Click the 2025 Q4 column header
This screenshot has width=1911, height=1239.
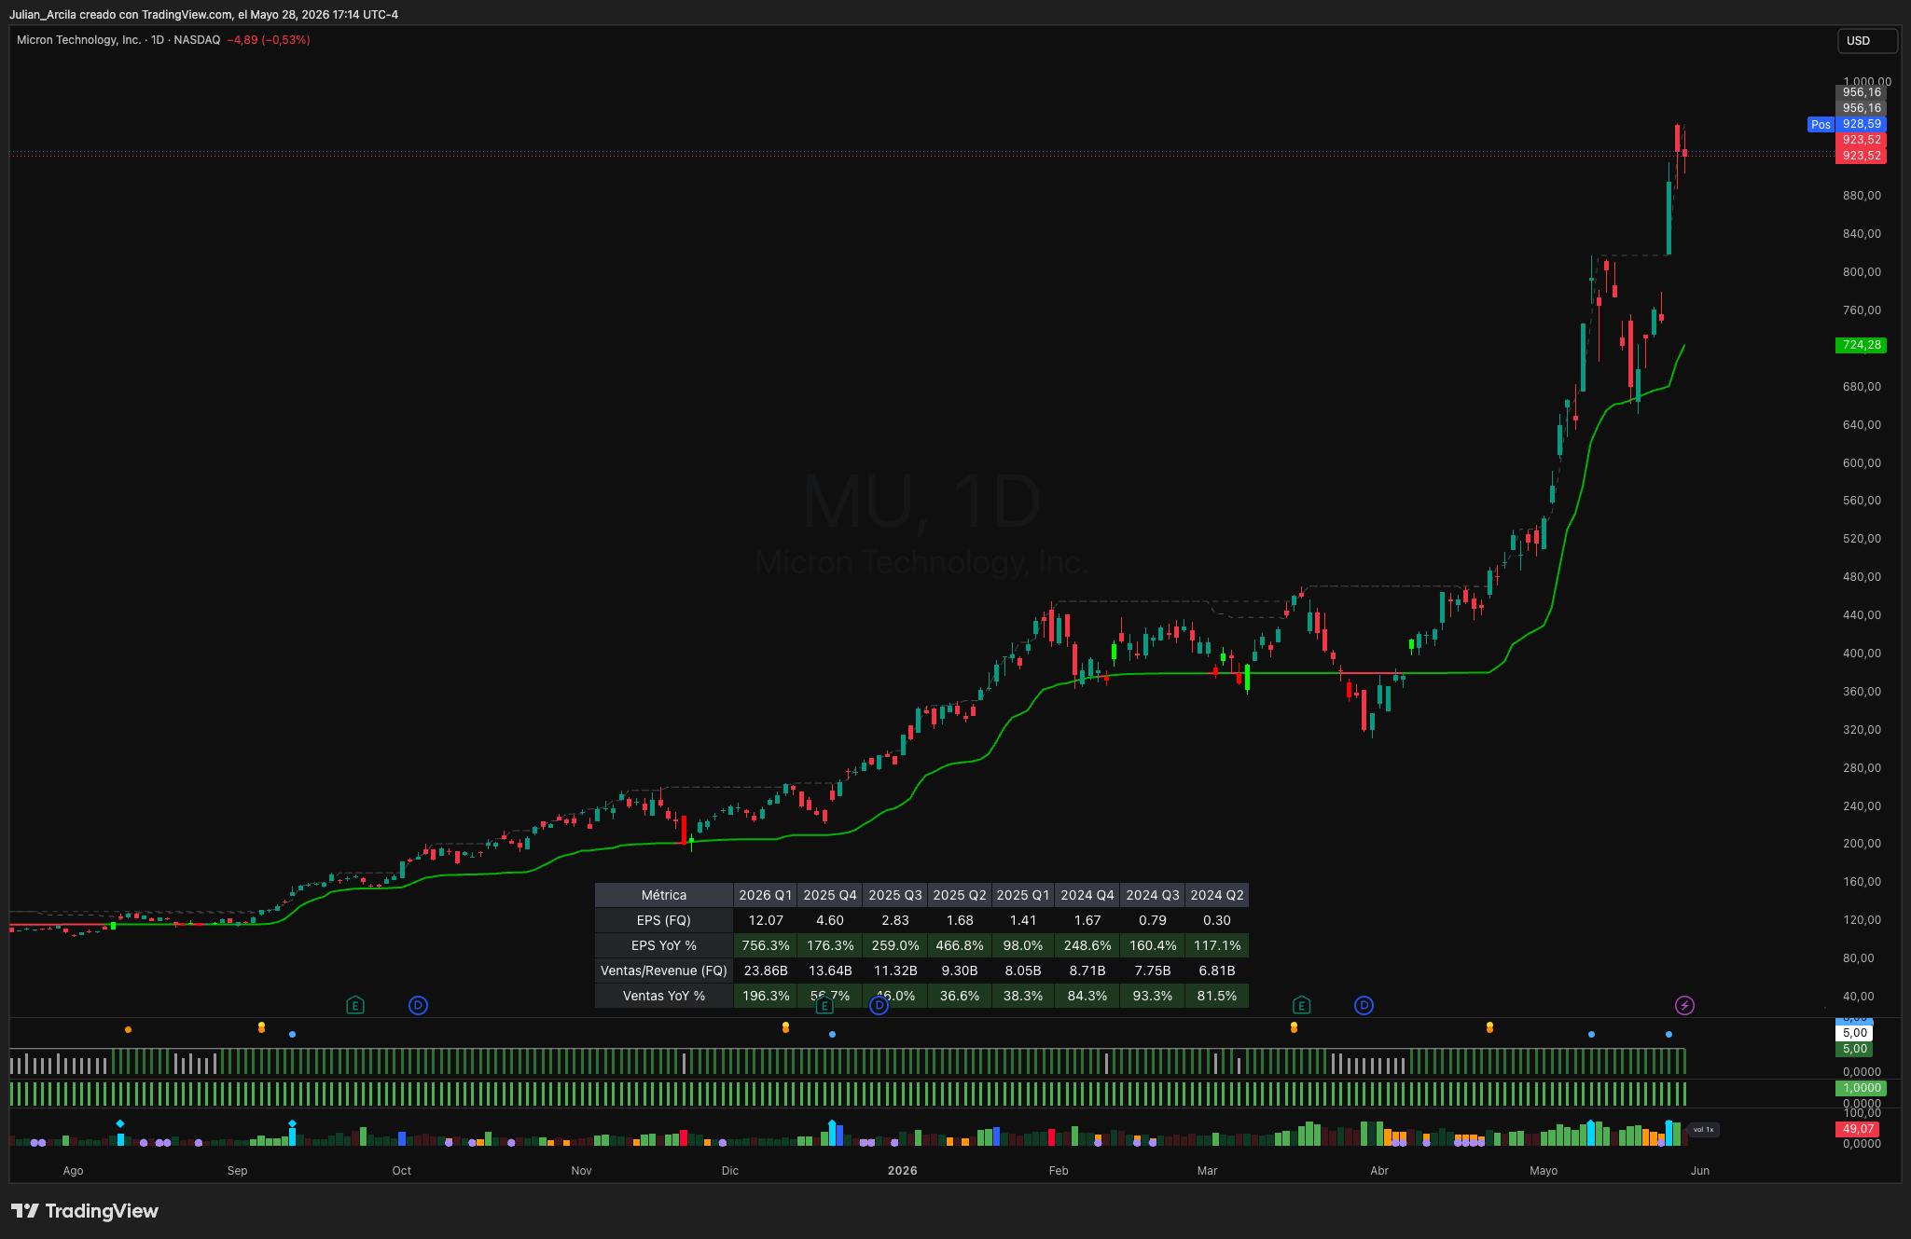pyautogui.click(x=830, y=895)
